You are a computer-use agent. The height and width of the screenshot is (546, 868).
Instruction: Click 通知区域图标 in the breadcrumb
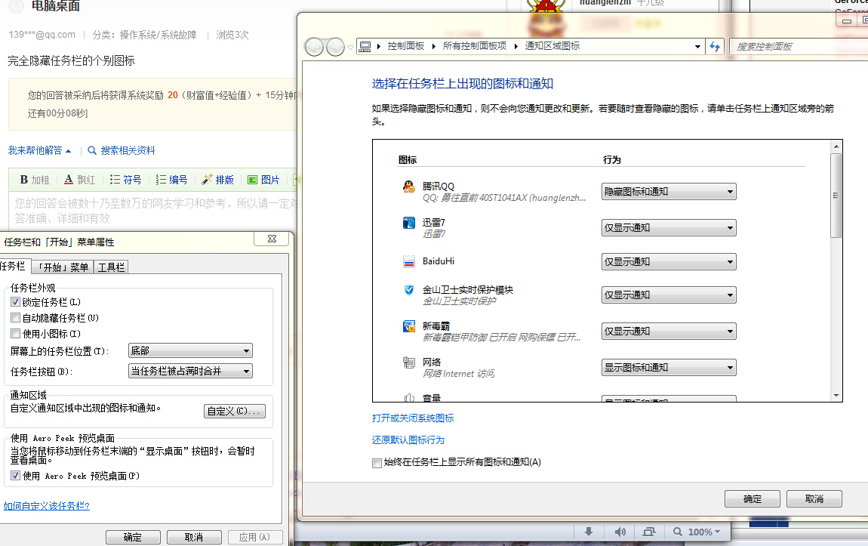[552, 46]
